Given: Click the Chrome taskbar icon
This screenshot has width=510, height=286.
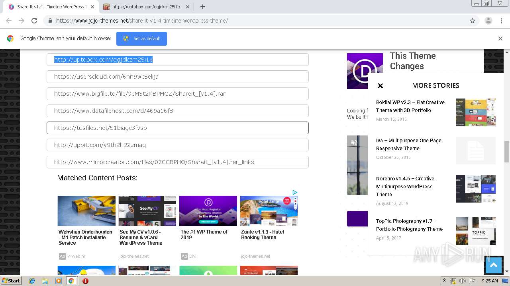Looking at the screenshot, I should click(x=71, y=281).
